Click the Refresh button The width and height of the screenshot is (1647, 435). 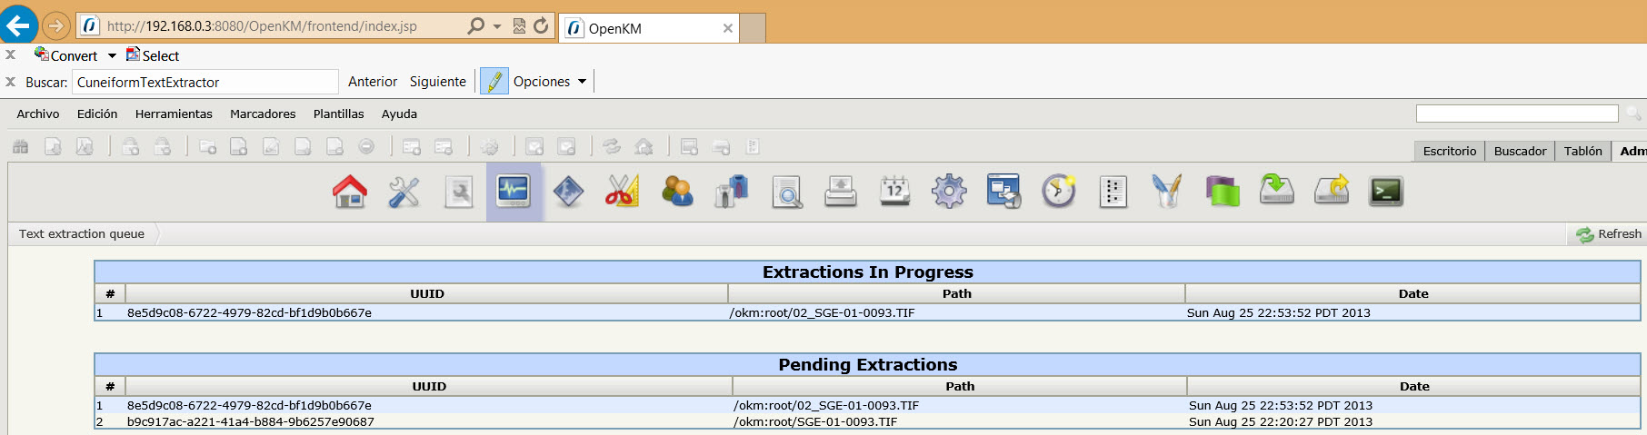[x=1609, y=234]
